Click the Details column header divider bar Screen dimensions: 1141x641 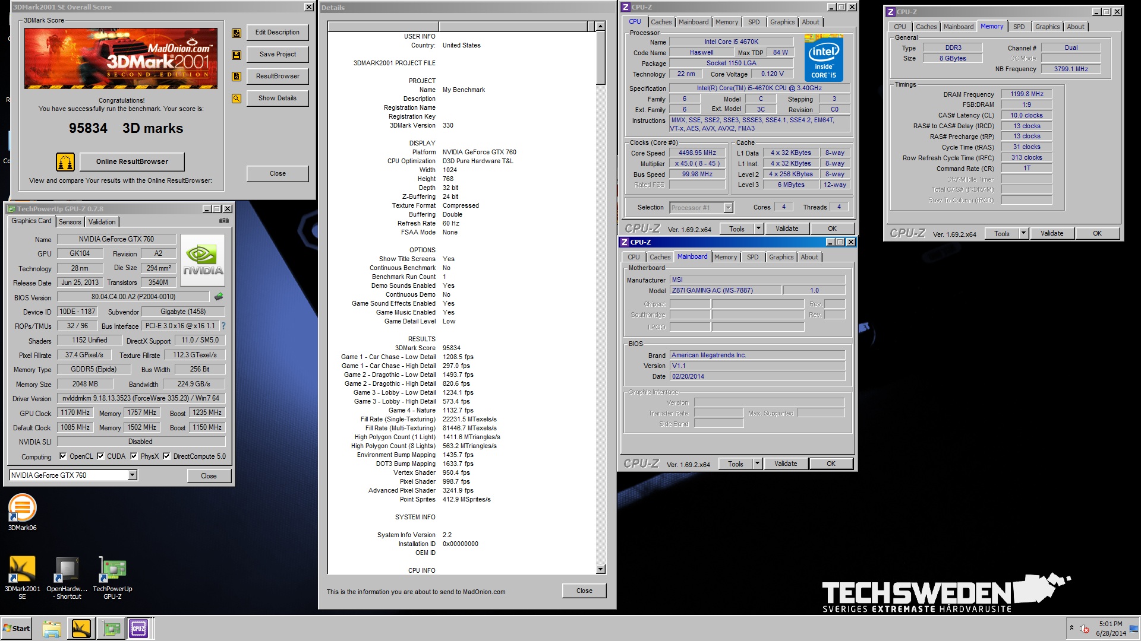[439, 26]
